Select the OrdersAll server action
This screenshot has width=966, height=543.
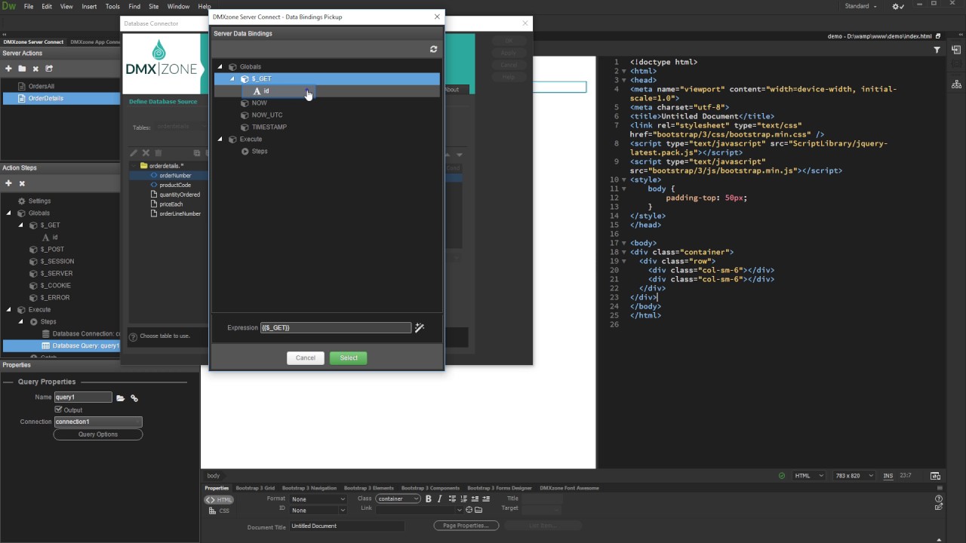coord(42,87)
